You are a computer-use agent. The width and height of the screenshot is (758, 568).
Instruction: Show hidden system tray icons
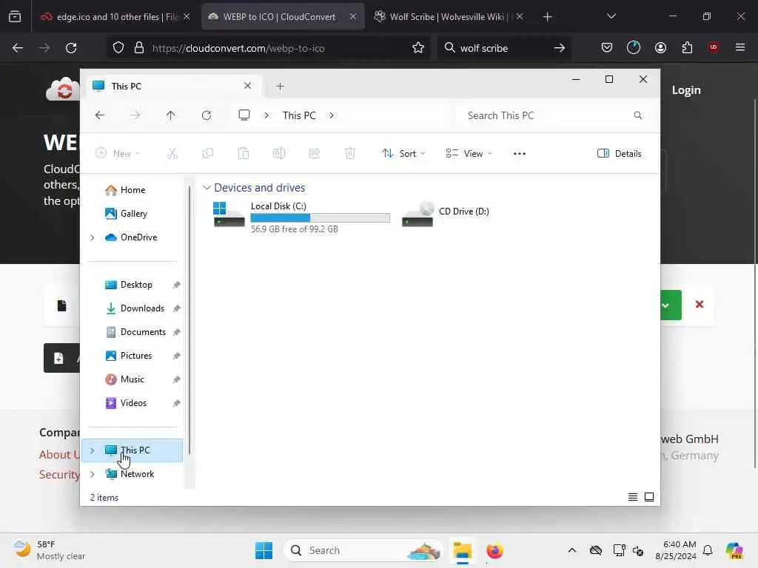tap(572, 550)
